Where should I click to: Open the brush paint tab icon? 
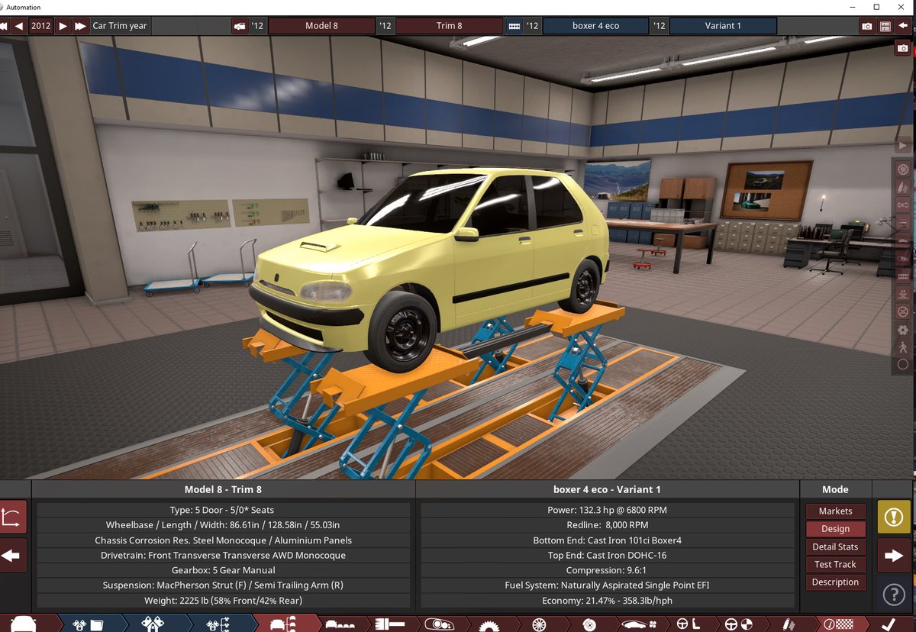coord(389,624)
